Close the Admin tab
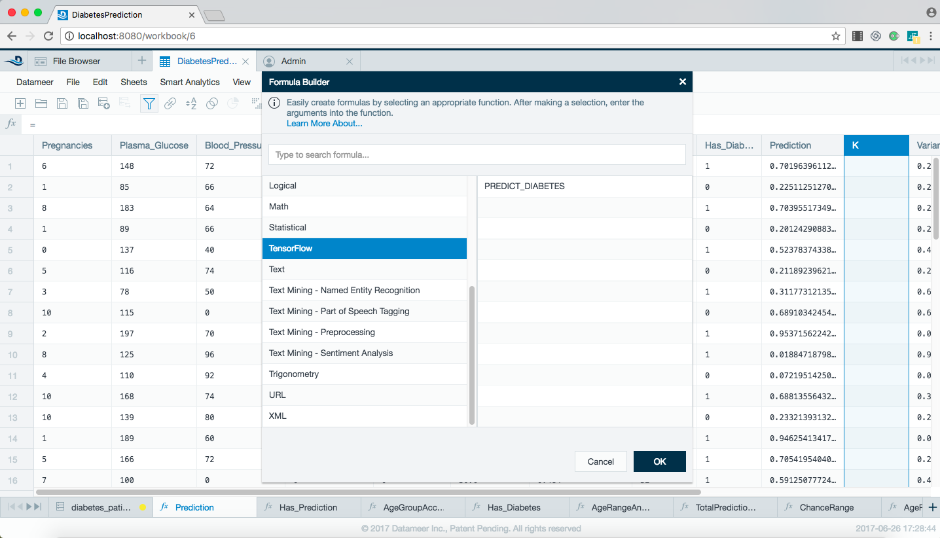The image size is (940, 538). click(x=350, y=62)
